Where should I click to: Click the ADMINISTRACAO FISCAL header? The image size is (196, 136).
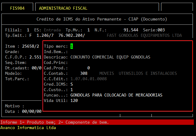tap(63, 8)
